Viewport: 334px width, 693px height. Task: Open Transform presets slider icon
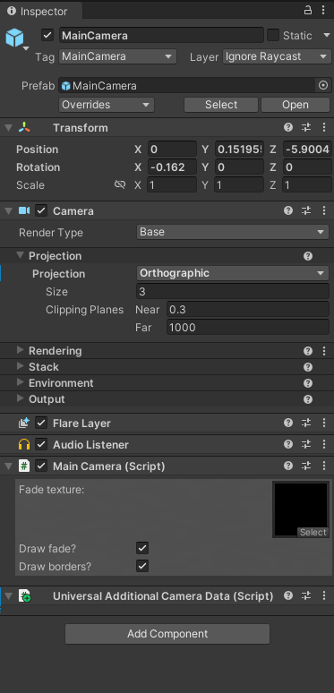pos(306,128)
